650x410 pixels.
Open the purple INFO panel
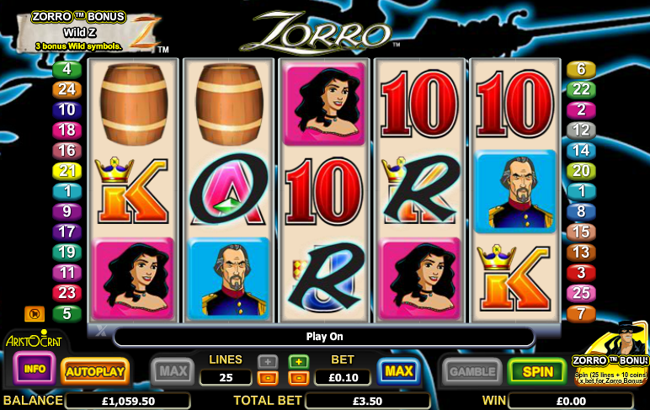click(x=35, y=369)
